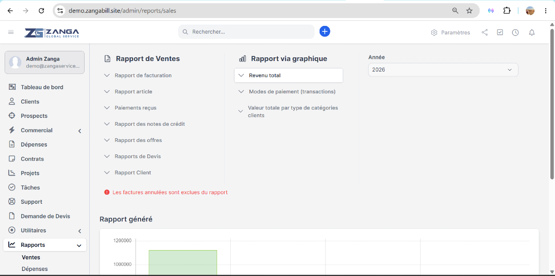Screen dimensions: 555x276
Task: Click the Support lifebuoy icon
Action: [12, 202]
